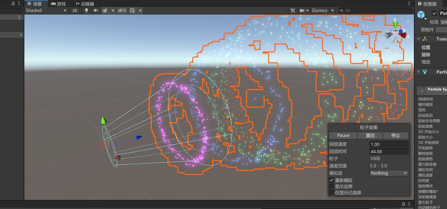Click the Particle System module square button
Image resolution: width=447 pixels, height=209 pixels.
click(x=421, y=90)
